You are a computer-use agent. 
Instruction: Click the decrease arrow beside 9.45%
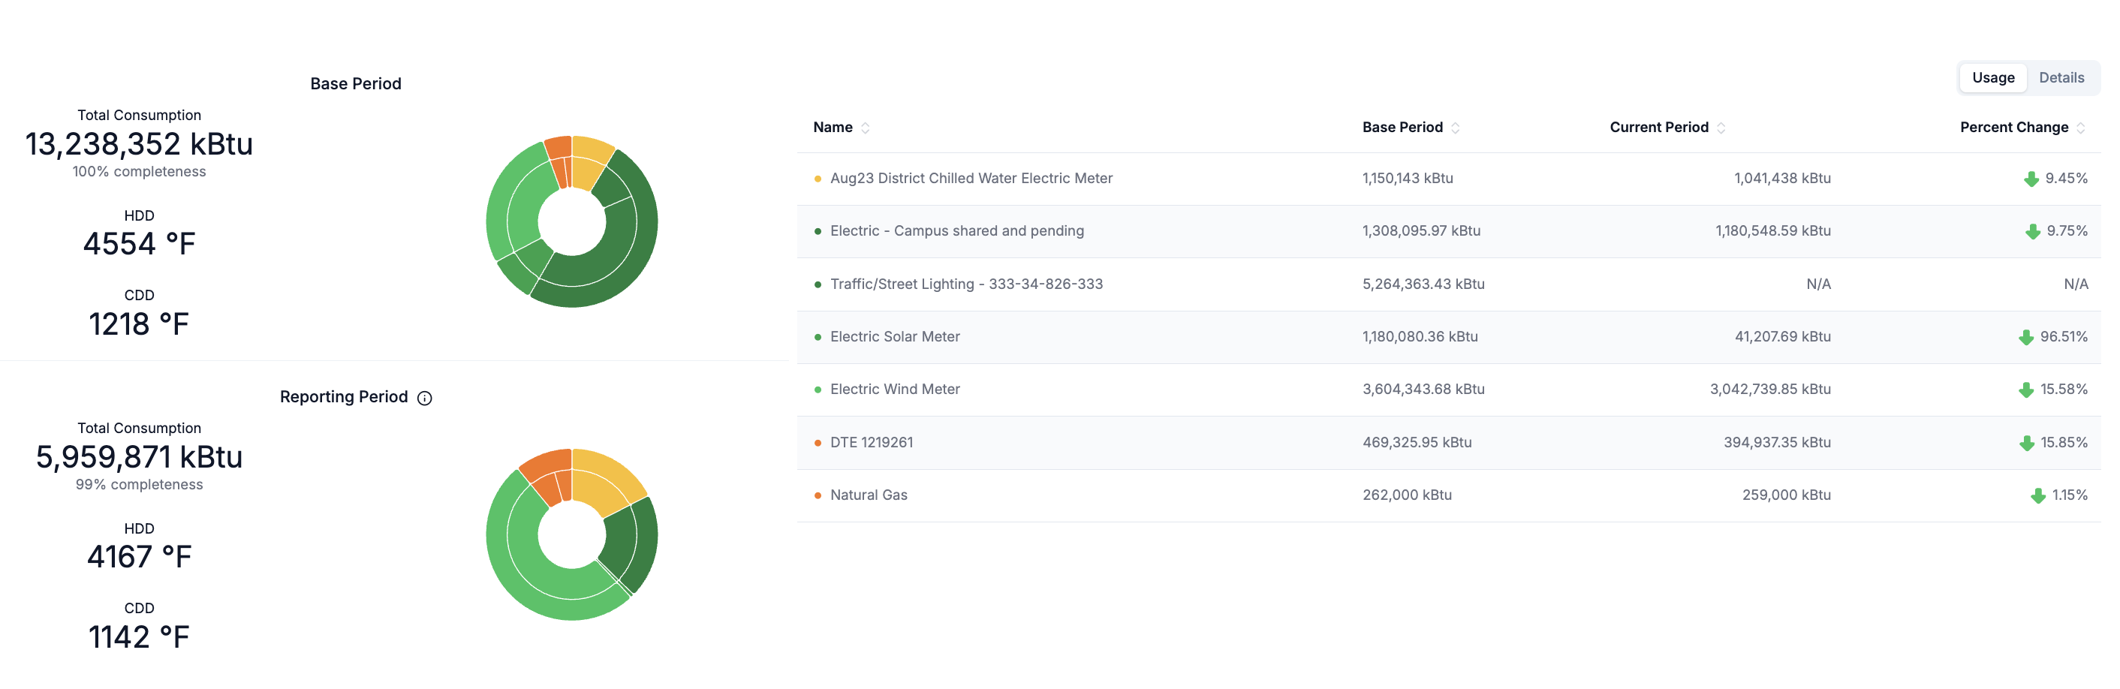pyautogui.click(x=2031, y=179)
